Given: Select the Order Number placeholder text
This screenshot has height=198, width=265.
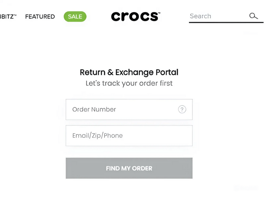Looking at the screenshot, I should click(94, 109).
